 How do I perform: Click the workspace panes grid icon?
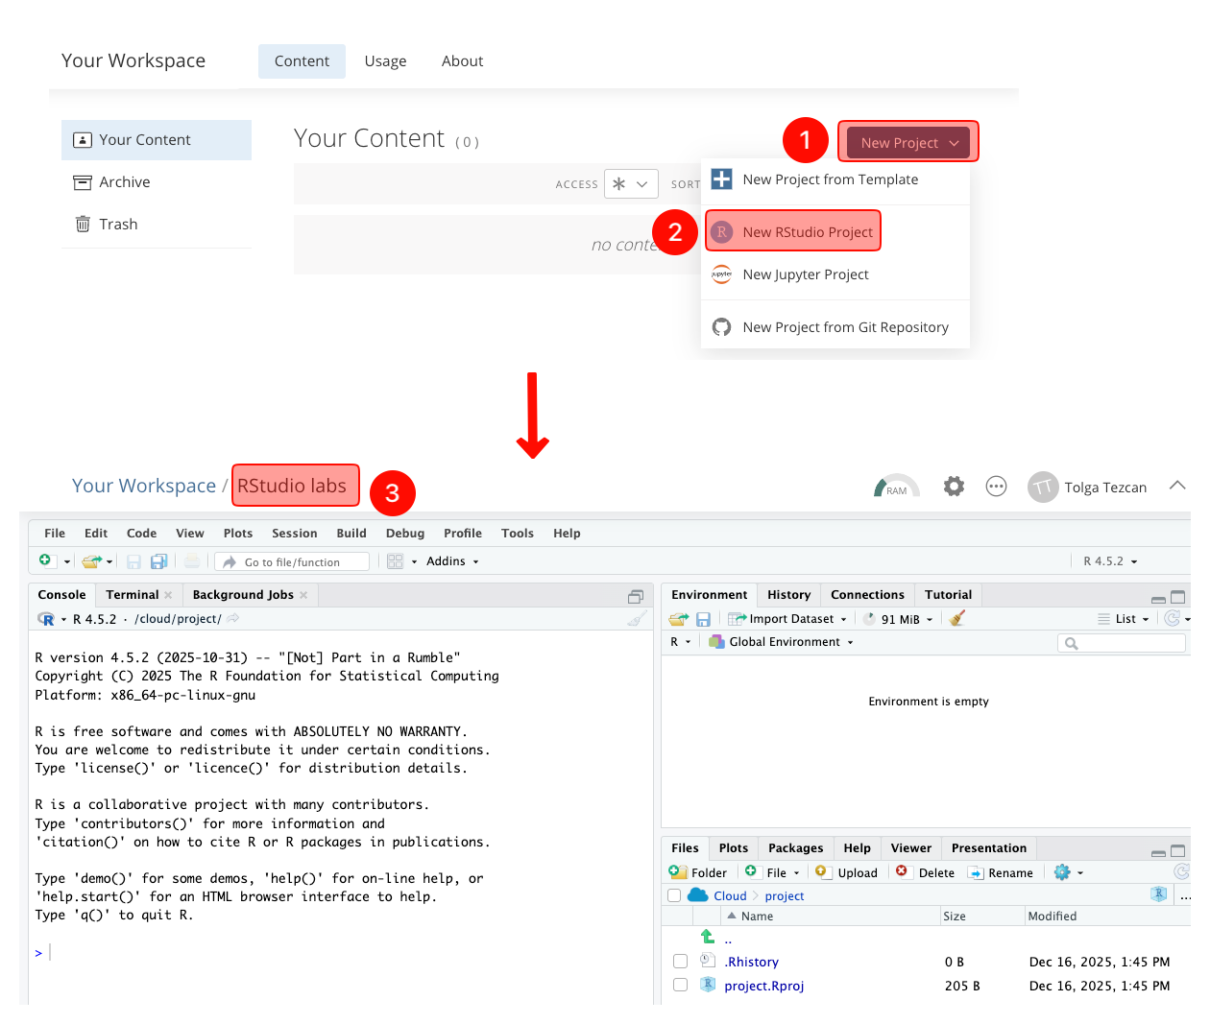(395, 561)
